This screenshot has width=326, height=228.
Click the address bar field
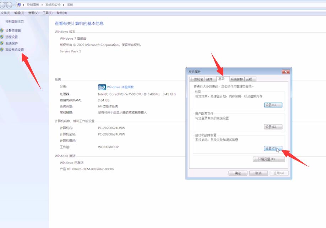click(171, 5)
